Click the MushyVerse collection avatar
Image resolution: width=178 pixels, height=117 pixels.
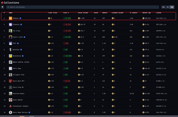(x=10, y=56)
